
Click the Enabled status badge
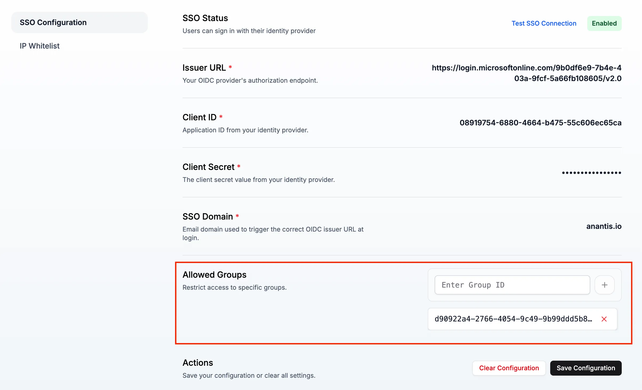point(604,23)
